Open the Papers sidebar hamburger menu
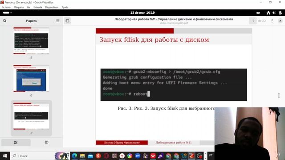Image resolution: width=285 pixels, height=160 pixels. tap(58, 21)
